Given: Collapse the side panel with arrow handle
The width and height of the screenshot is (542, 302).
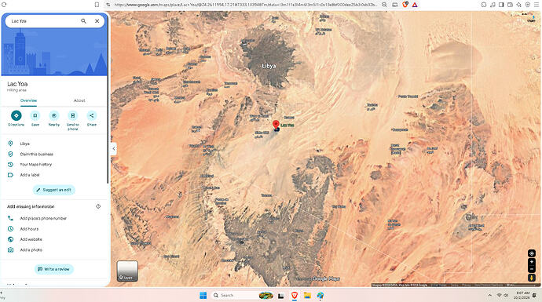Looking at the screenshot, I should click(114, 149).
